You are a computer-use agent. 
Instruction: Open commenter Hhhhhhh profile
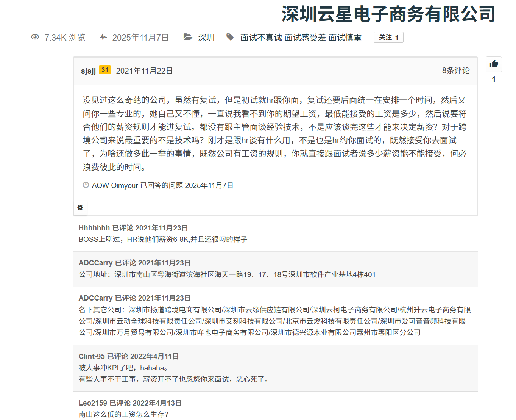point(94,228)
